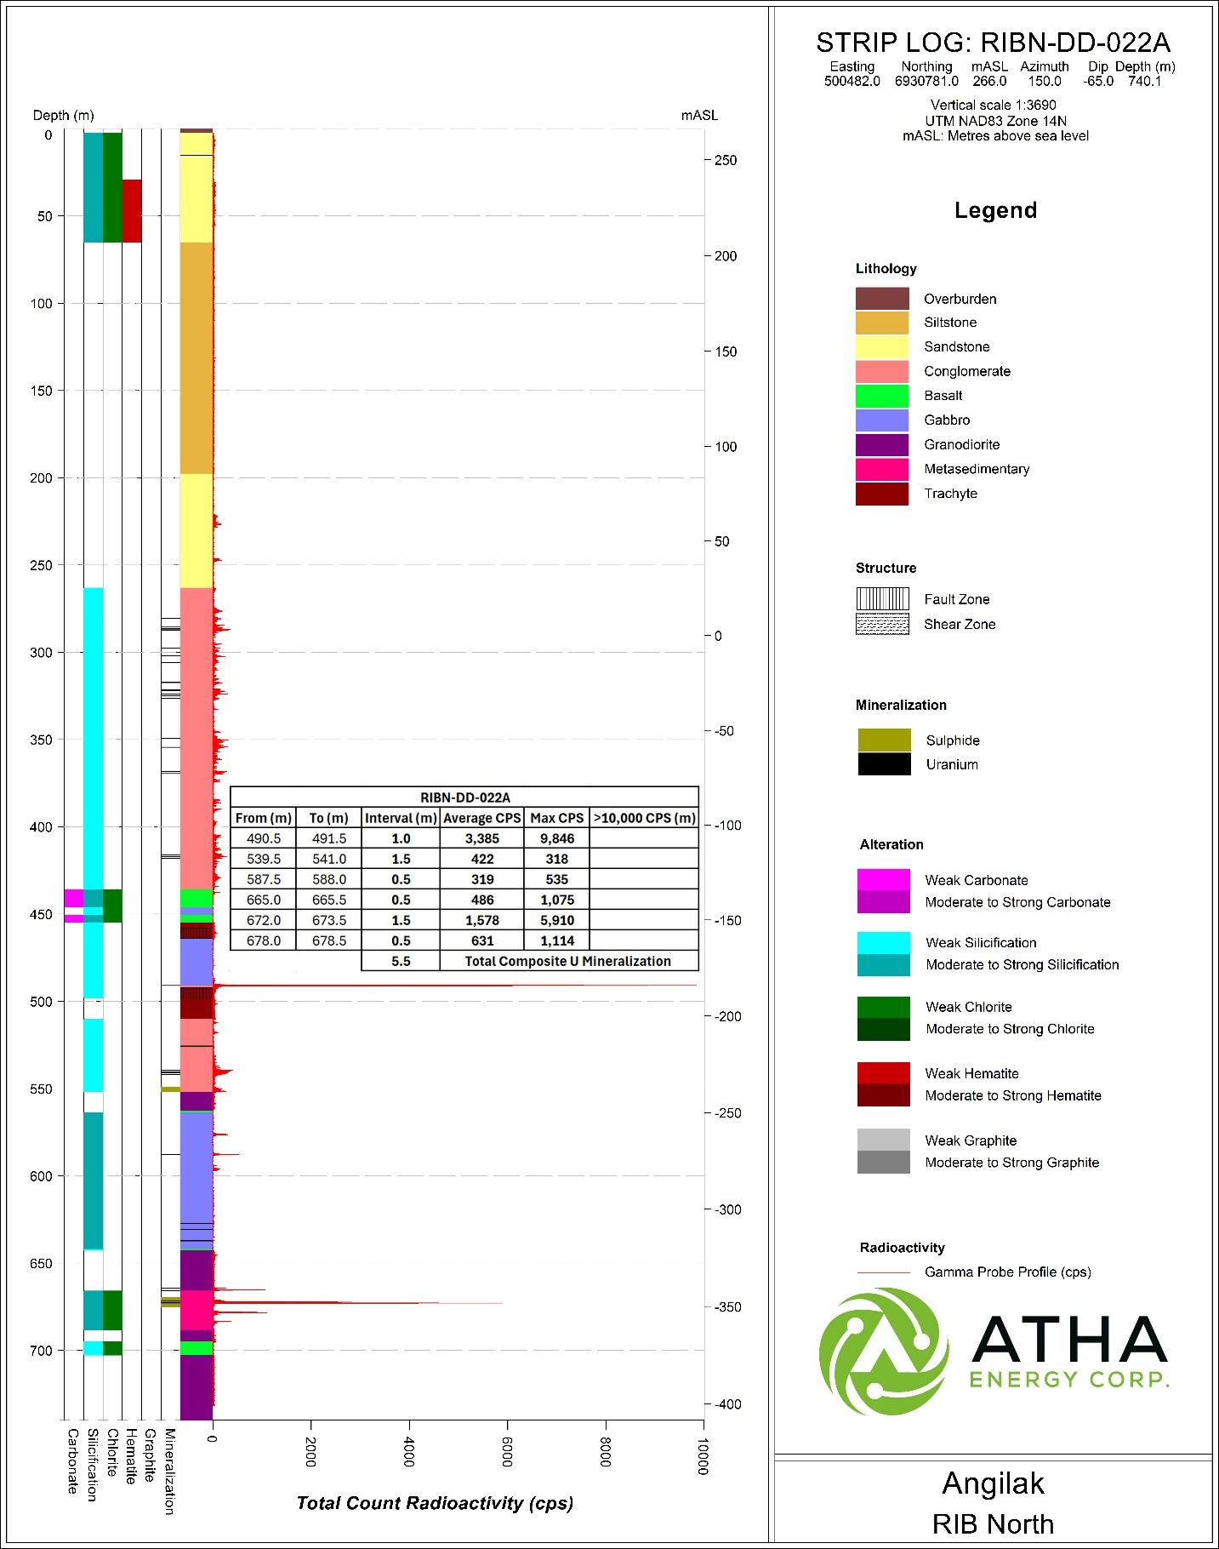Select the Max CPS cell 9,846
The height and width of the screenshot is (1549, 1219).
point(557,838)
